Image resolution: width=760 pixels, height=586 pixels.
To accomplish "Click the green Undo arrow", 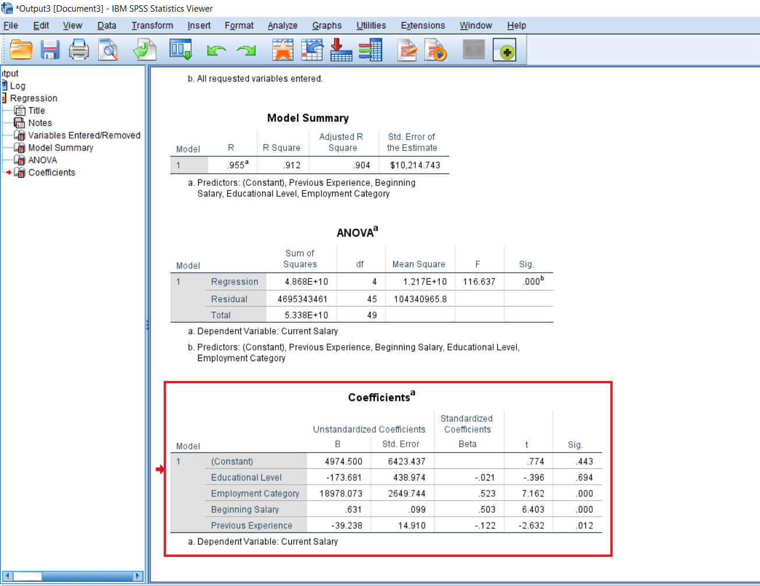I will coord(217,51).
